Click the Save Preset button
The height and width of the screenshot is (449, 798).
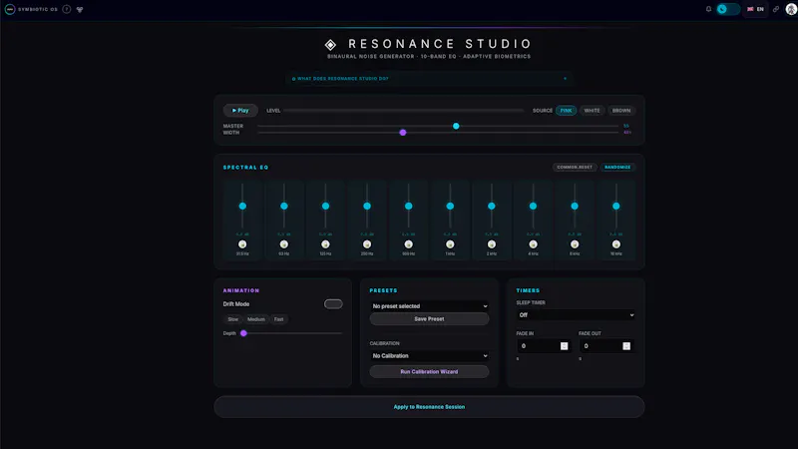430,319
